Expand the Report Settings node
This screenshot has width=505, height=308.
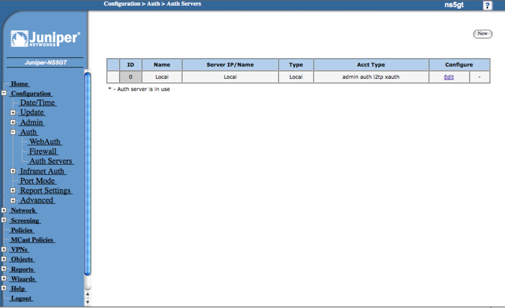13,191
